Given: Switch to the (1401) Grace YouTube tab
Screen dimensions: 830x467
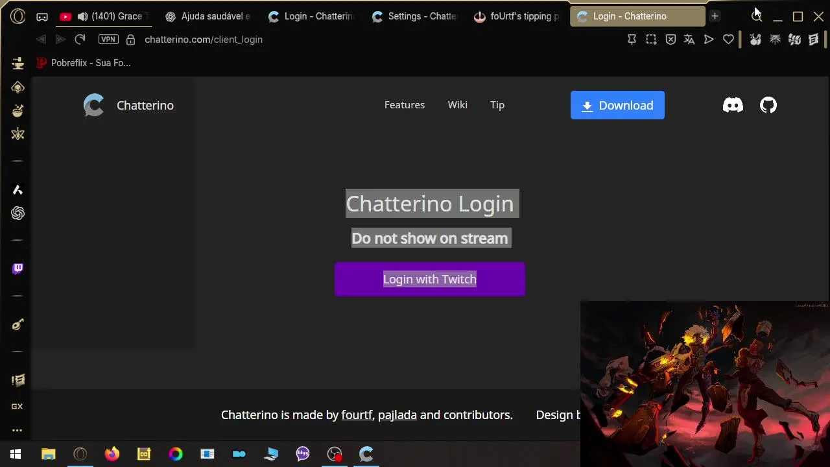Looking at the screenshot, I should [102, 16].
